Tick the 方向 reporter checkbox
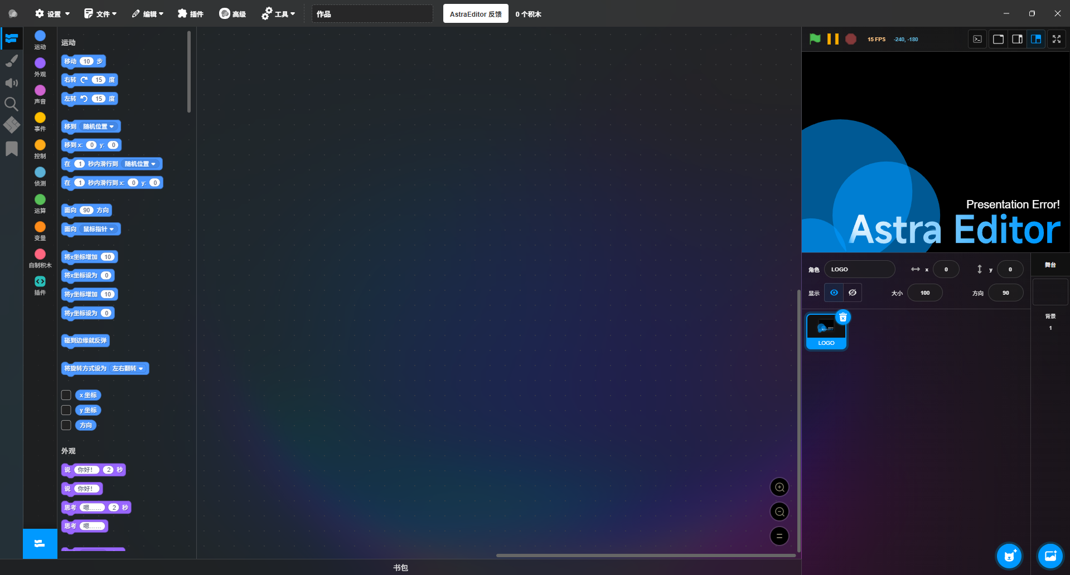1070x575 pixels. pyautogui.click(x=66, y=425)
